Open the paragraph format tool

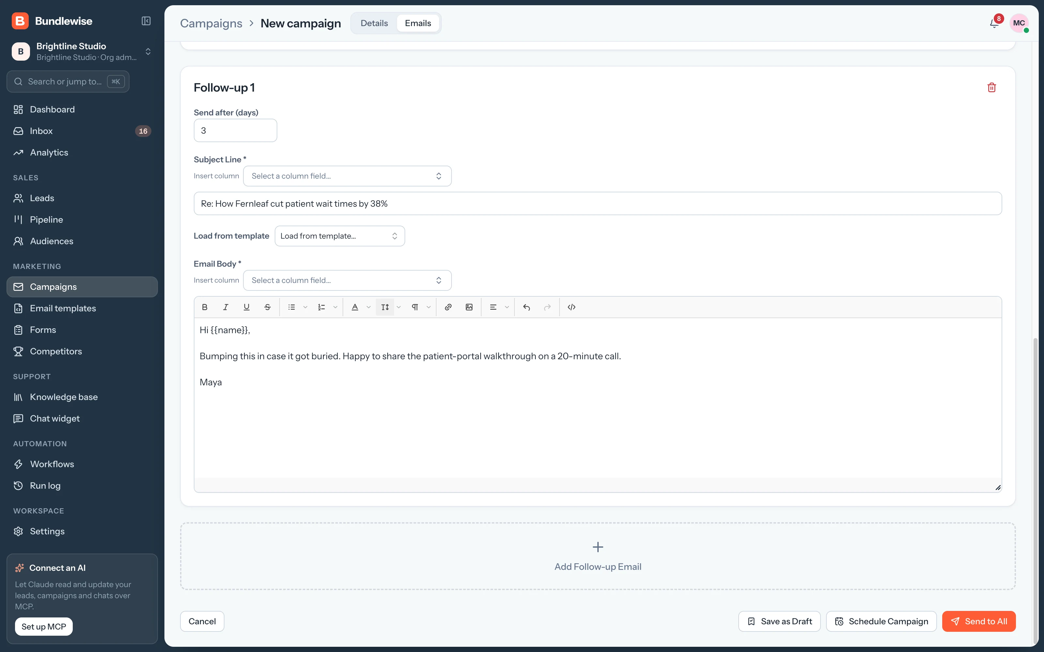point(415,307)
